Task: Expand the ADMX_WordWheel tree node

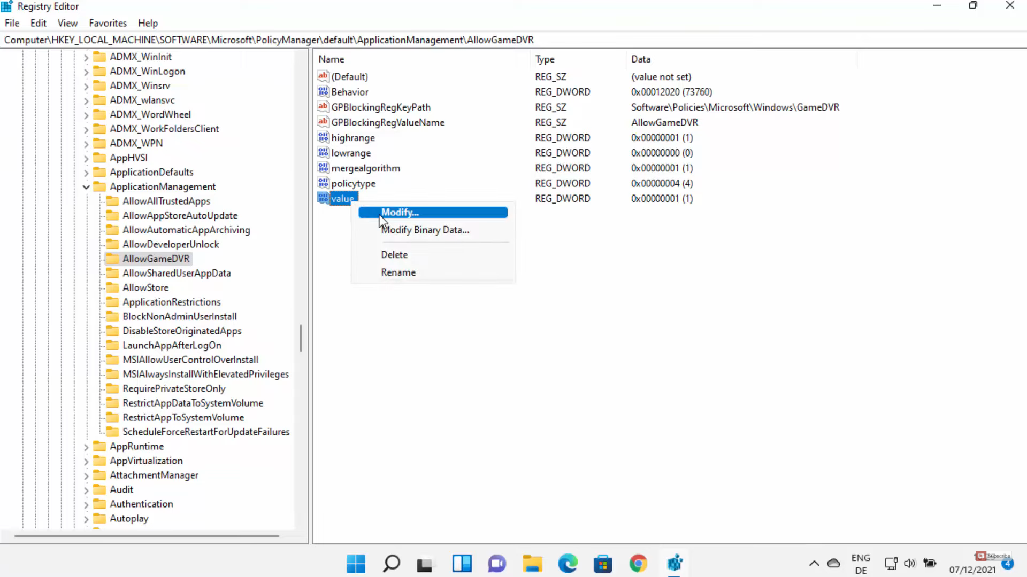Action: 86,115
